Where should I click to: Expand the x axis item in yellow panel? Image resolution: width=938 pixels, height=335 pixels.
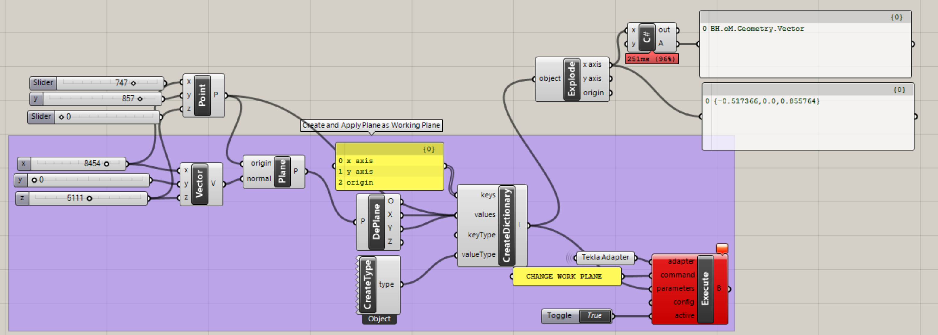360,160
